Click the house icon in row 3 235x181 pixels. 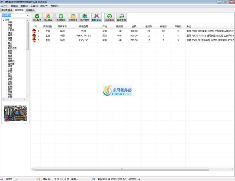pos(34,40)
